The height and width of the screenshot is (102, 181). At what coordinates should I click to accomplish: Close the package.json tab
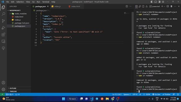[x=48, y=6]
